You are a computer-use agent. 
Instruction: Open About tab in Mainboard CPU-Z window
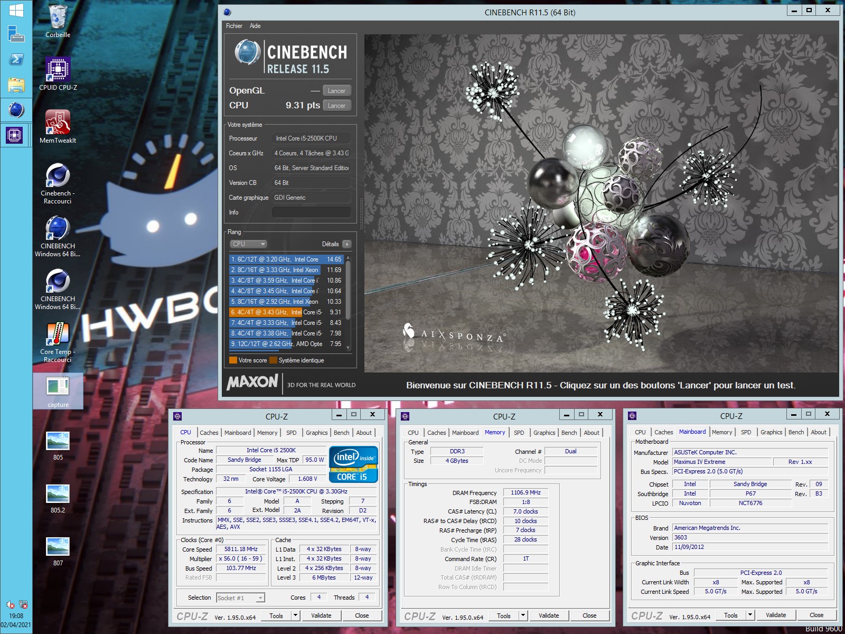point(819,432)
